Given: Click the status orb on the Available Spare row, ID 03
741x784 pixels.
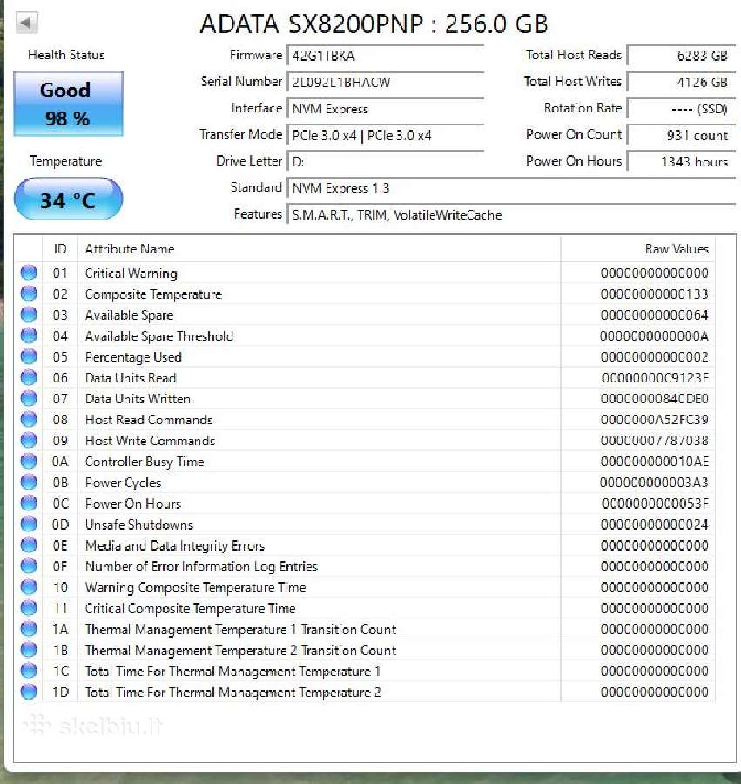Looking at the screenshot, I should [x=29, y=314].
